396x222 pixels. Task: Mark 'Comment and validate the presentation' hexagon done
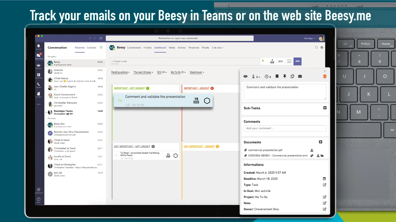point(207,101)
